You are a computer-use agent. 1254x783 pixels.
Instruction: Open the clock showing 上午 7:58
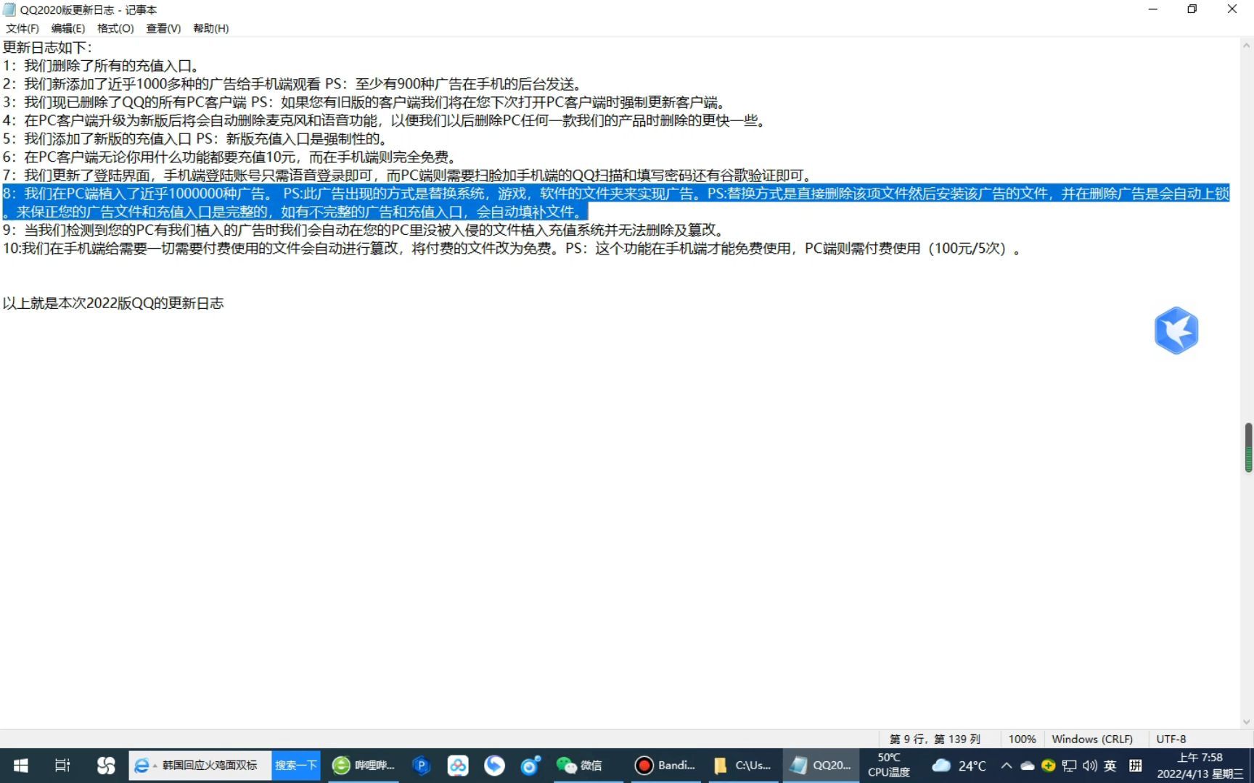[x=1200, y=766]
